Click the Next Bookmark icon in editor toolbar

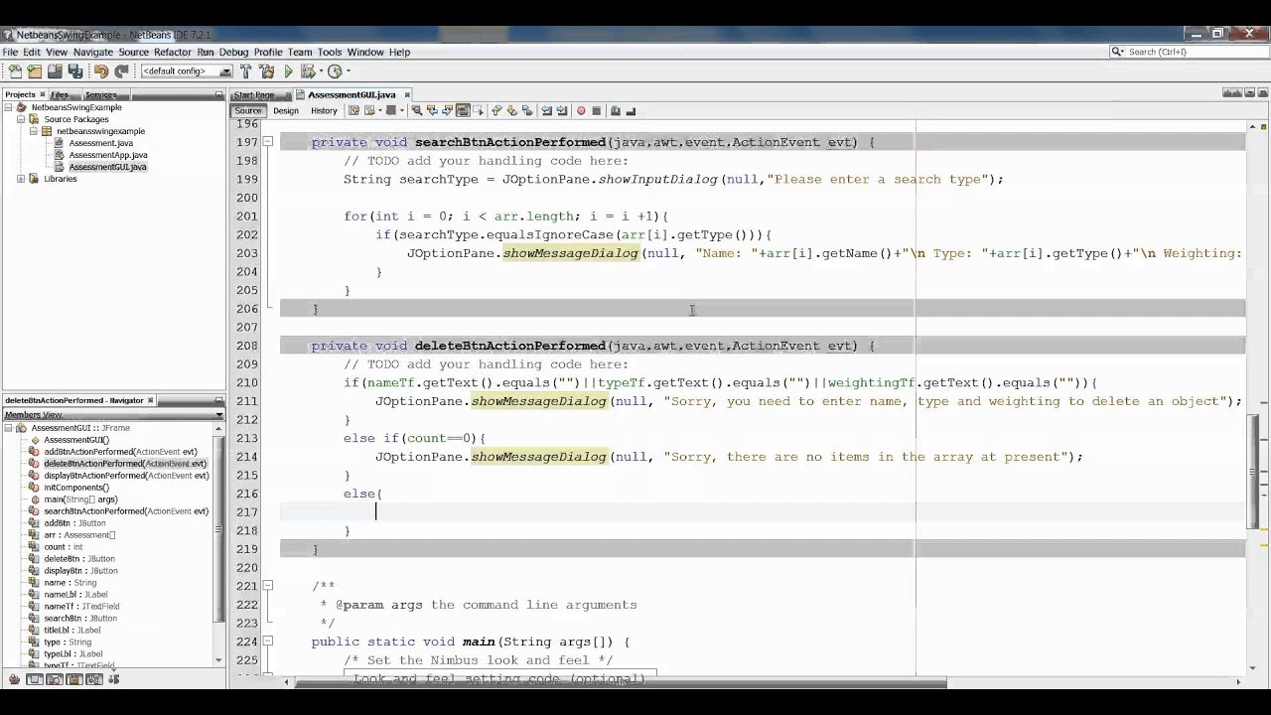512,110
